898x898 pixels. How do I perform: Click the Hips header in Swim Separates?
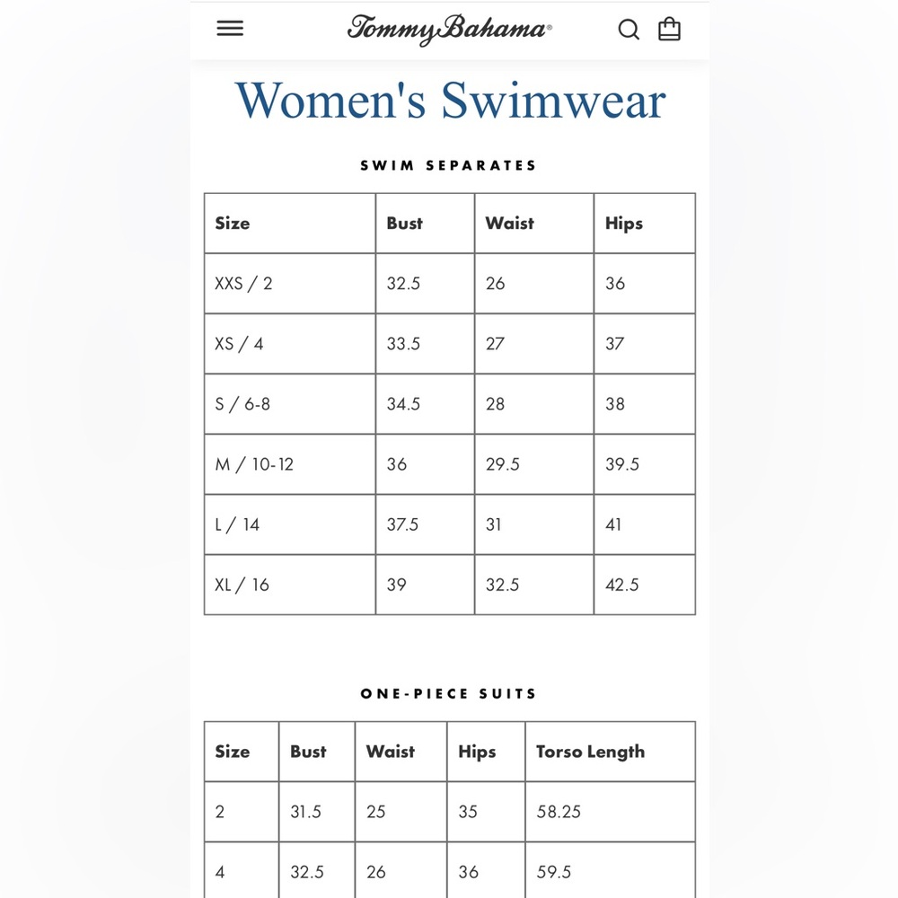[624, 224]
